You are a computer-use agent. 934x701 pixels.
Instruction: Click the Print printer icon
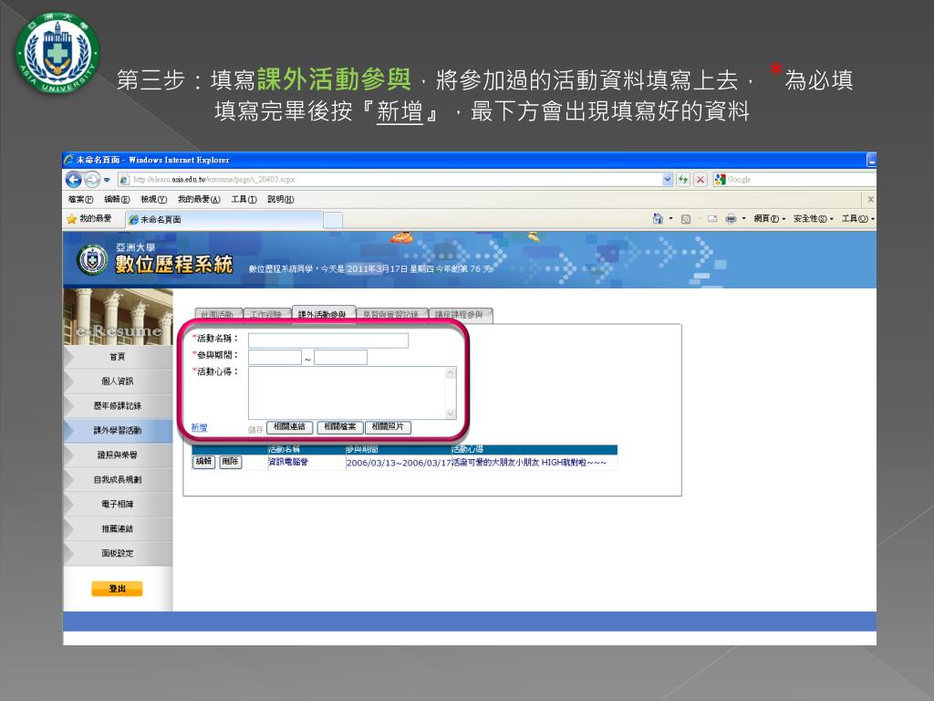[x=731, y=219]
